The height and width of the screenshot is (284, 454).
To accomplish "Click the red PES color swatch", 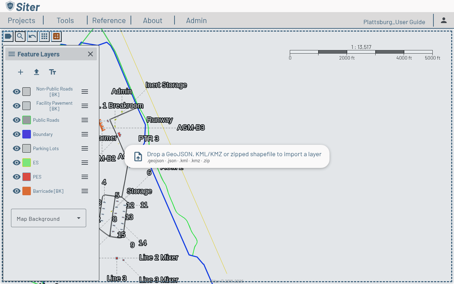I will pos(27,177).
